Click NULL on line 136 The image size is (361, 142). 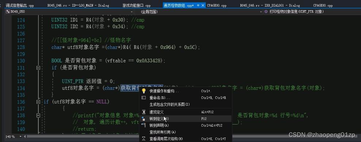tap(101, 102)
